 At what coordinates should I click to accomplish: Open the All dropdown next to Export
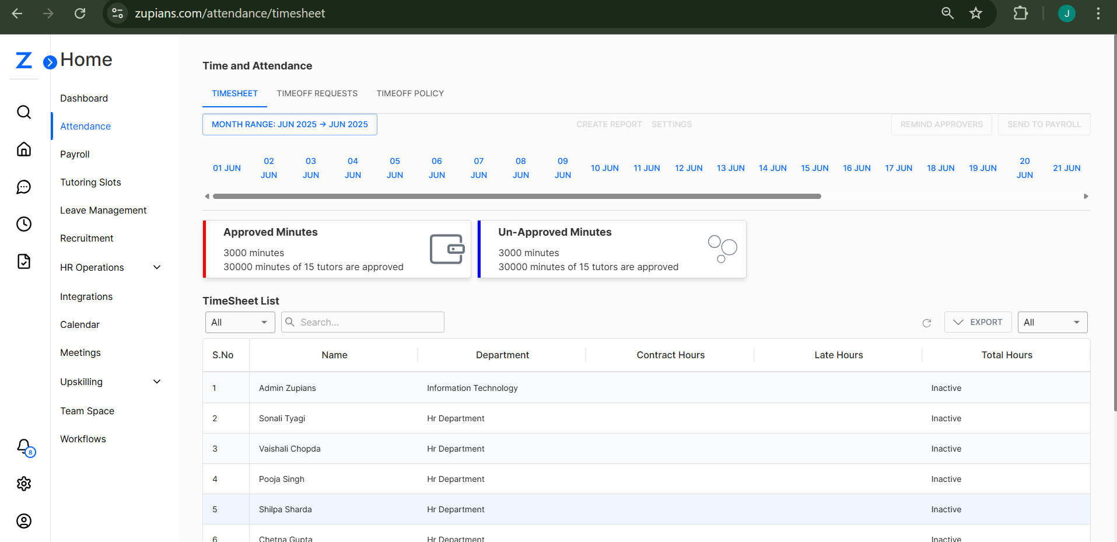tap(1052, 322)
